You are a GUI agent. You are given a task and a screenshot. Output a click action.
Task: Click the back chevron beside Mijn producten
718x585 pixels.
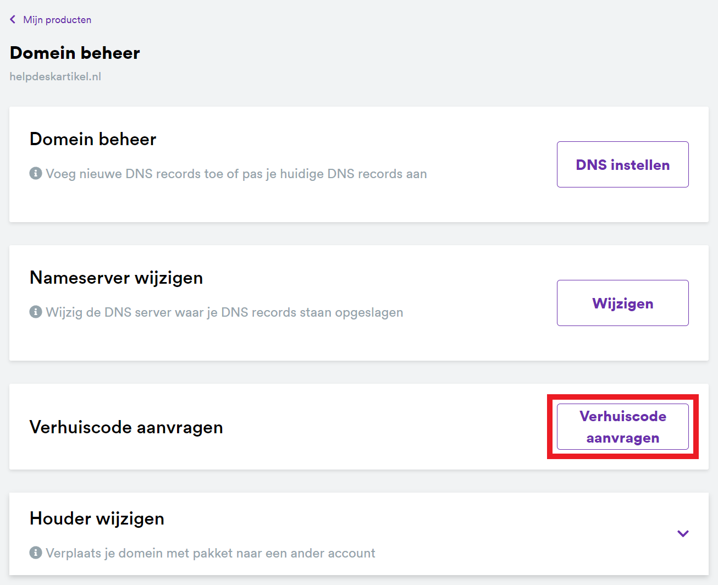[x=13, y=20]
